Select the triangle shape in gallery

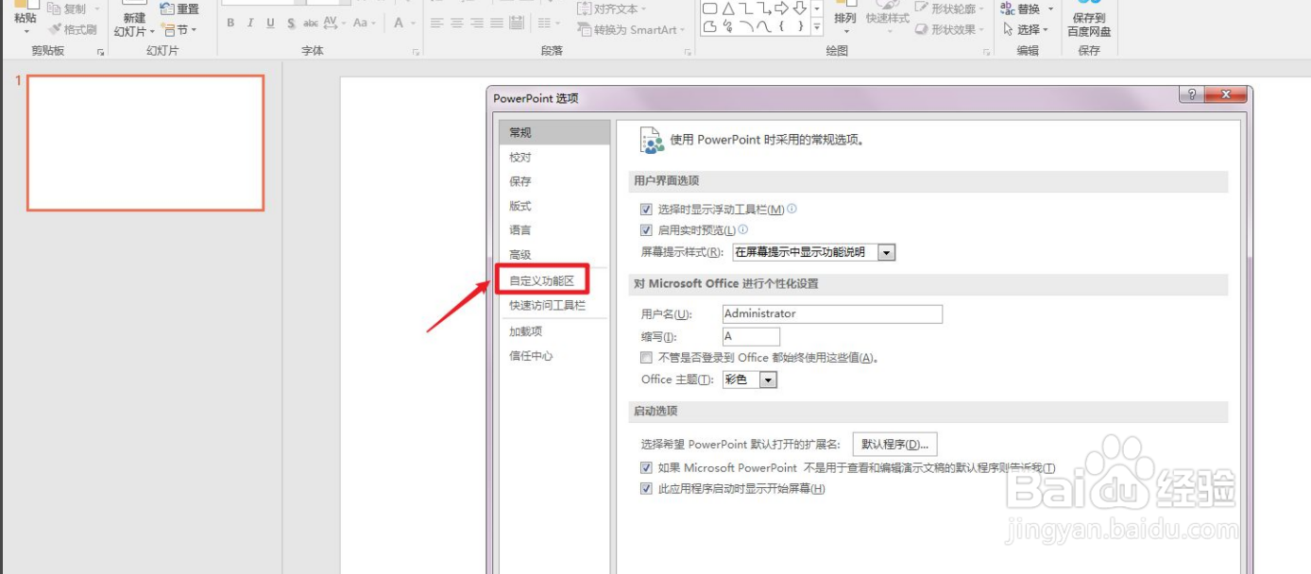(728, 8)
